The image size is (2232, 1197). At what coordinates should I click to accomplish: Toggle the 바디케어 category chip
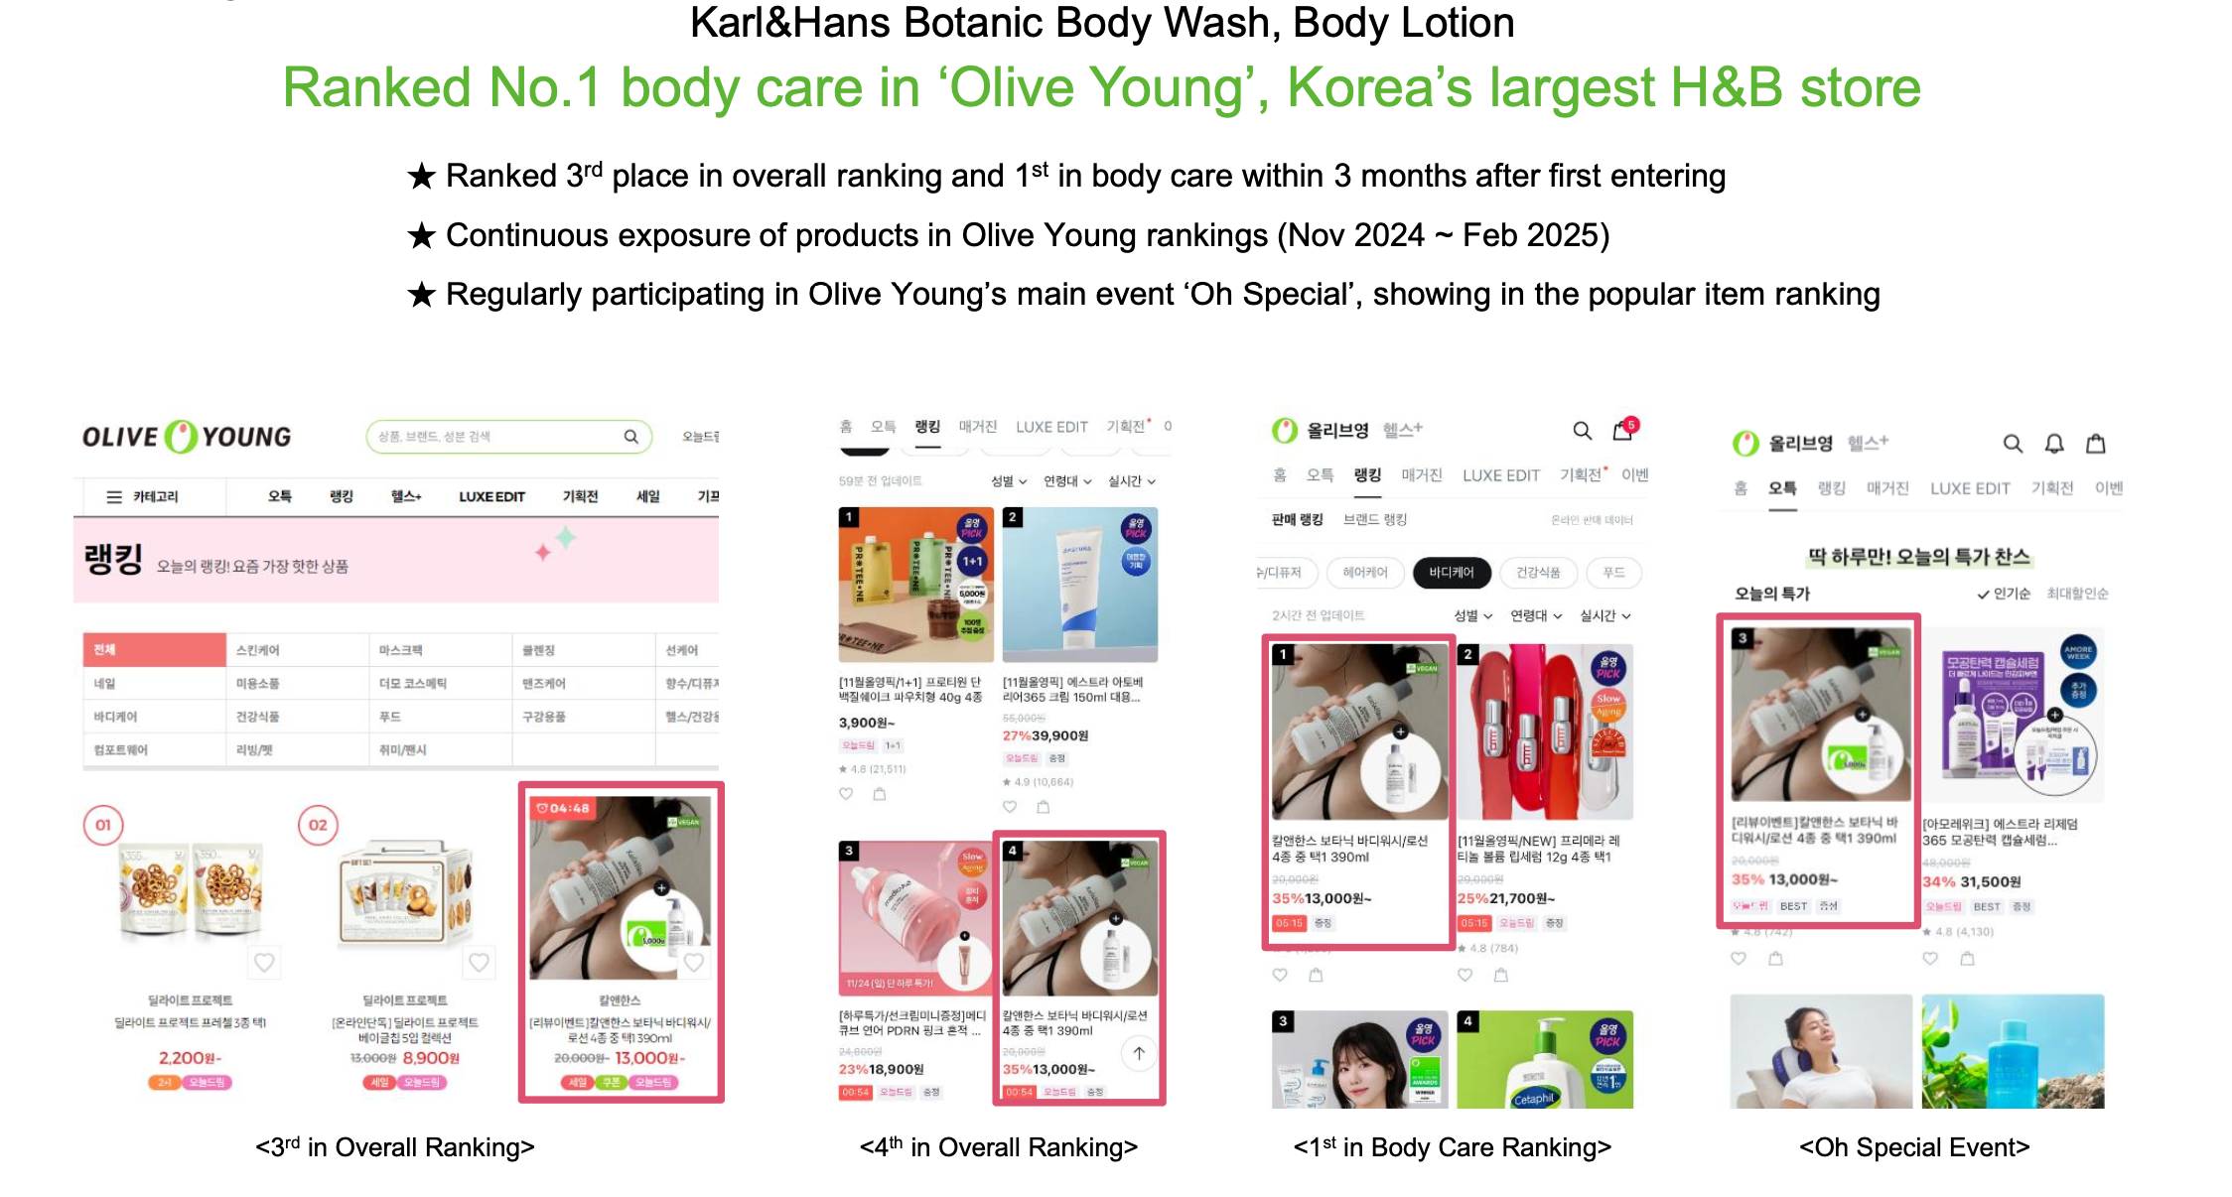tap(1451, 573)
